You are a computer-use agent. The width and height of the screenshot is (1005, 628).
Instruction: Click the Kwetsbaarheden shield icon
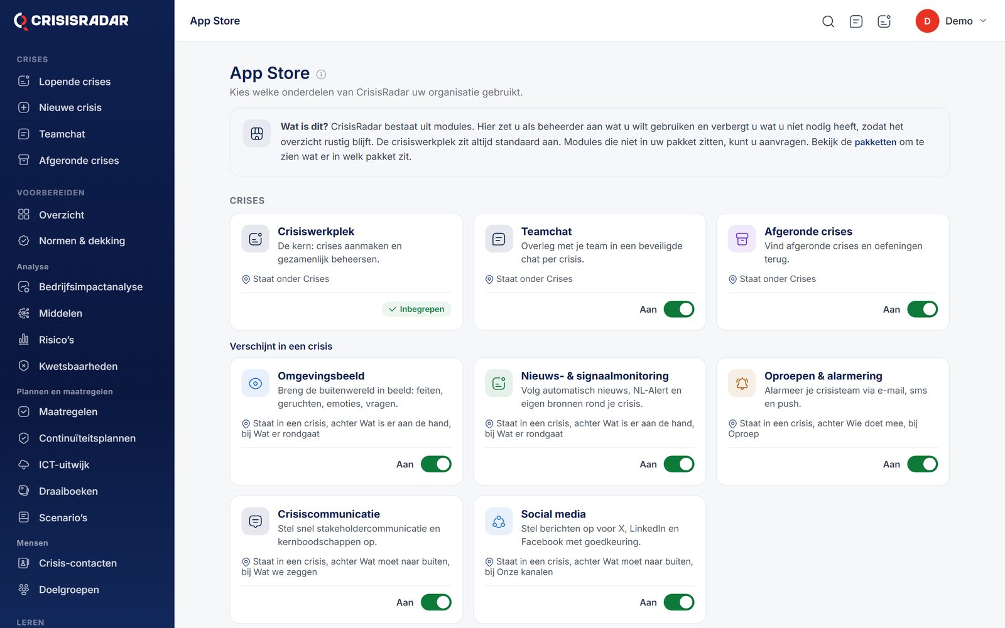24,366
